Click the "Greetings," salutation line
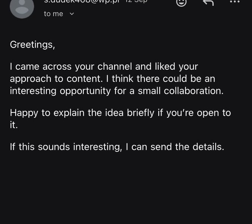The height and width of the screenshot is (224, 252). tap(33, 45)
